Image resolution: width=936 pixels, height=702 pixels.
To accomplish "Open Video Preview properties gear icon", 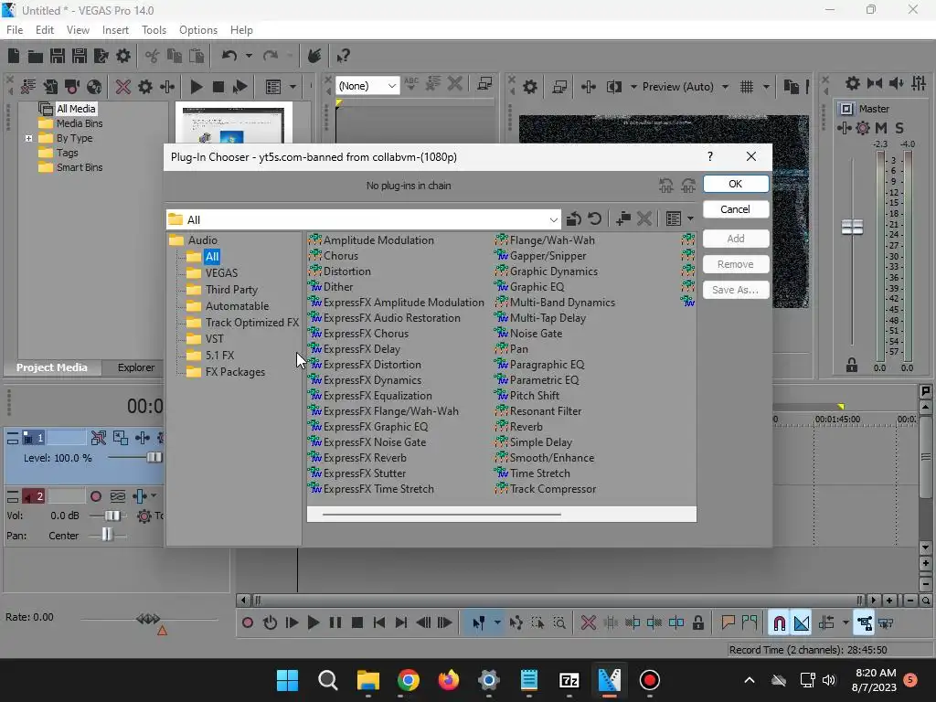I will pos(530,87).
